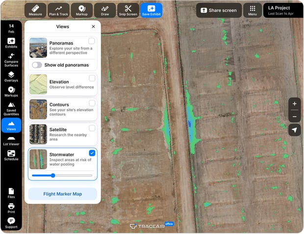The image size is (304, 234).
Task: Open the Plan & Track tool
Action: pos(58,10)
